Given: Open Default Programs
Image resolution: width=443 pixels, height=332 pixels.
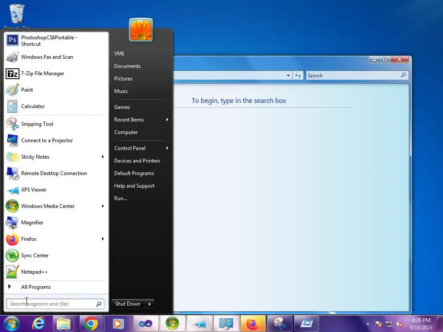Looking at the screenshot, I should tap(134, 173).
